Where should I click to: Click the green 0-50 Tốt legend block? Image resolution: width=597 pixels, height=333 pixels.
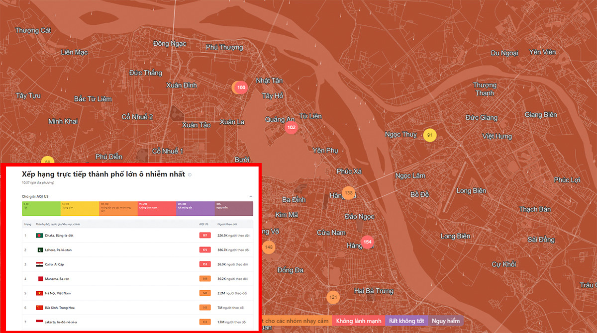pyautogui.click(x=41, y=208)
